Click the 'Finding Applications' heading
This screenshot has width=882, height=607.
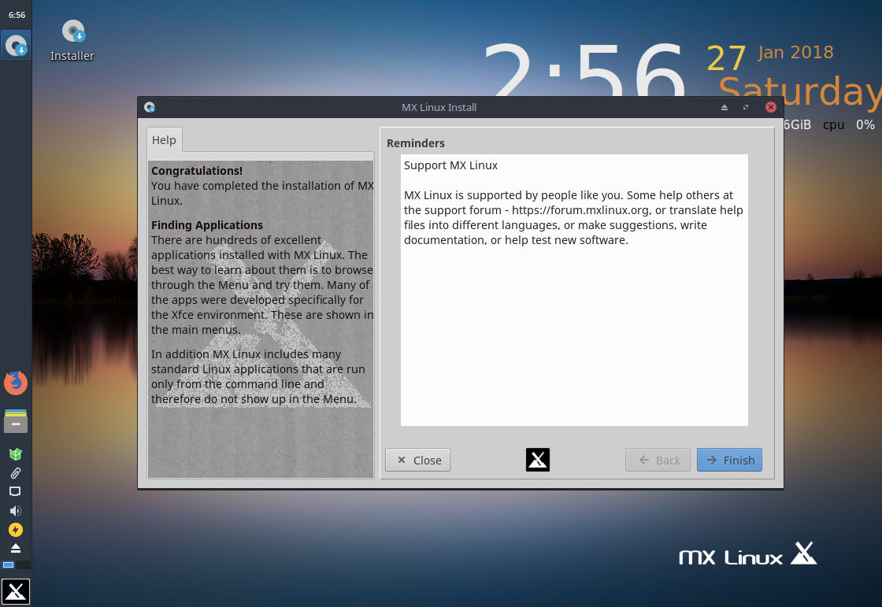click(x=207, y=225)
